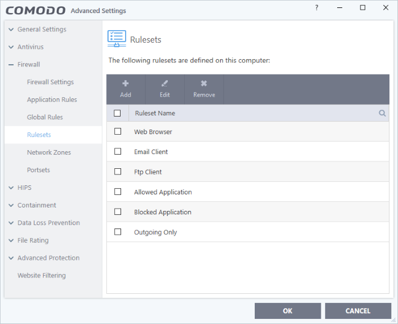
Task: Click the Edit pencil icon
Action: pyautogui.click(x=164, y=83)
